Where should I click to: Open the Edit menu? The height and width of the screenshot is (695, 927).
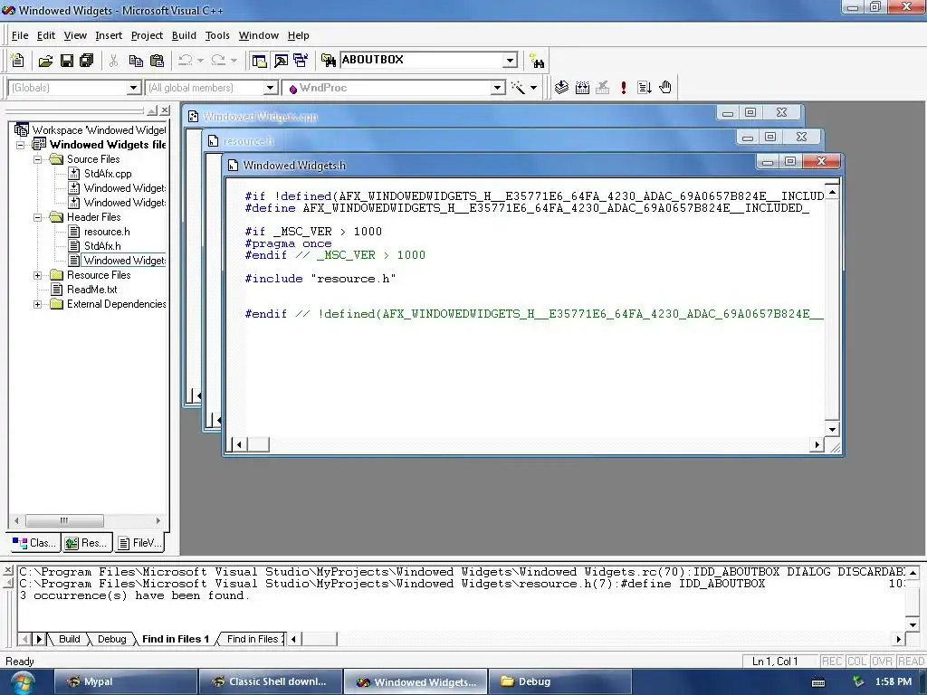tap(45, 35)
